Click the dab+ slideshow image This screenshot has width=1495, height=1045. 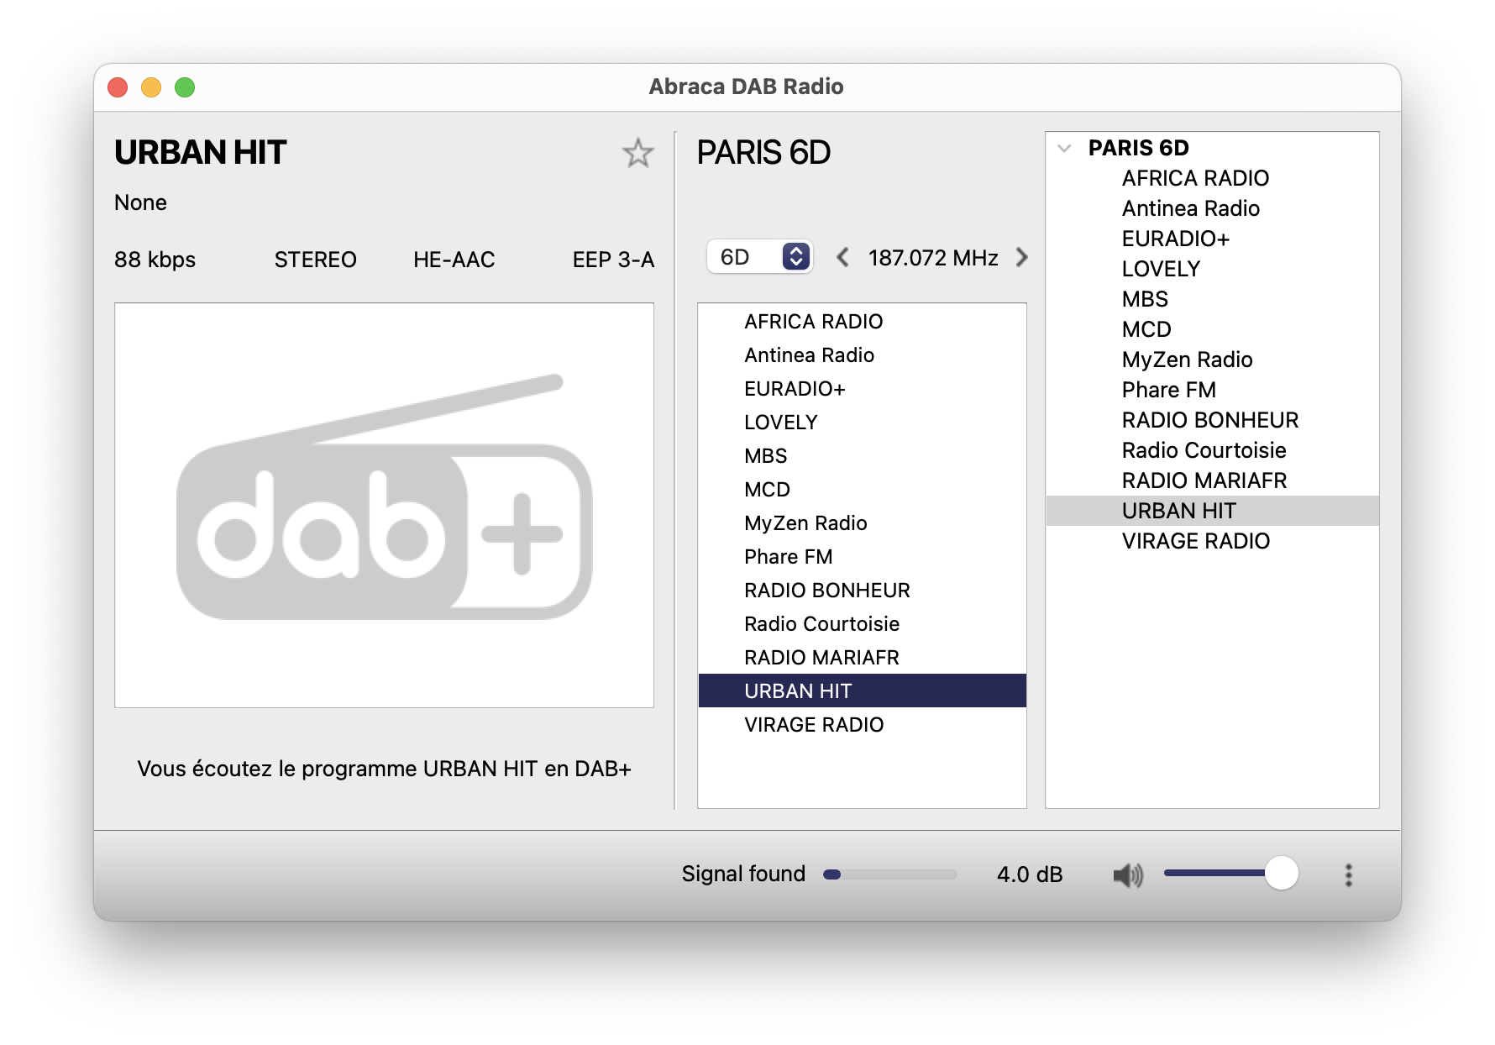(384, 505)
